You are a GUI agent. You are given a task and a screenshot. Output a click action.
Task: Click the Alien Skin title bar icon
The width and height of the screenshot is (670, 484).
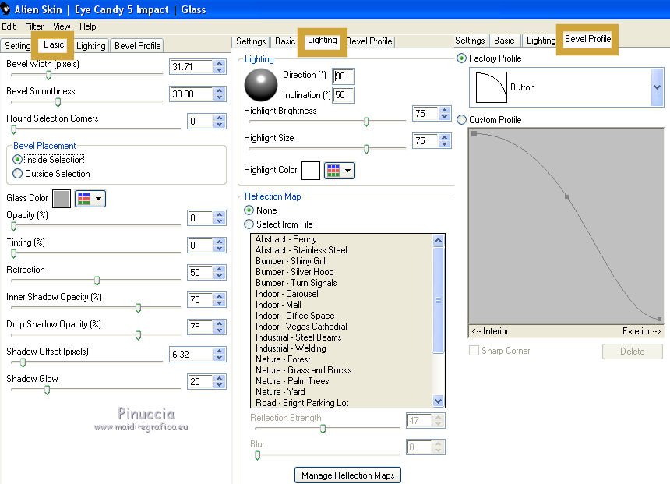6,9
